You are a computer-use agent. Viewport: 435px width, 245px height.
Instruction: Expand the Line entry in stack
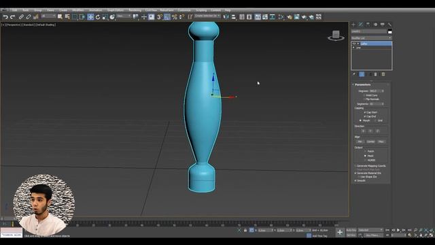[353, 48]
